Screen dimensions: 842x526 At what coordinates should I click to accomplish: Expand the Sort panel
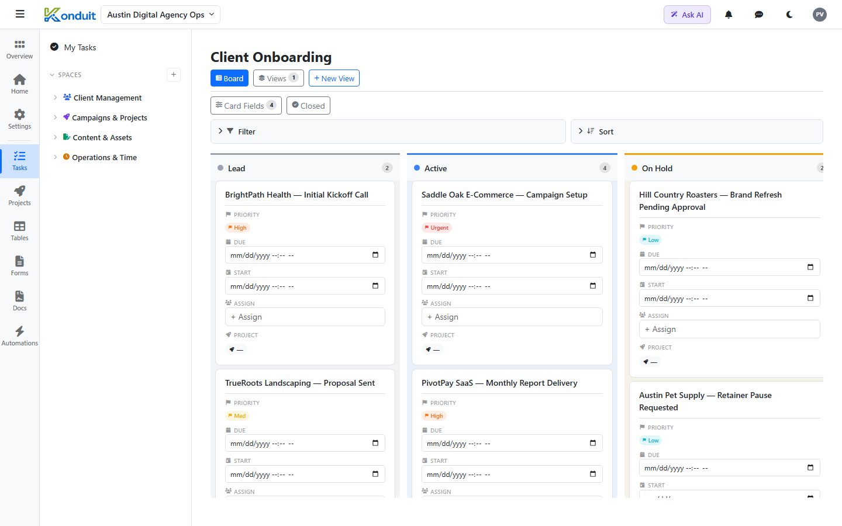[697, 131]
